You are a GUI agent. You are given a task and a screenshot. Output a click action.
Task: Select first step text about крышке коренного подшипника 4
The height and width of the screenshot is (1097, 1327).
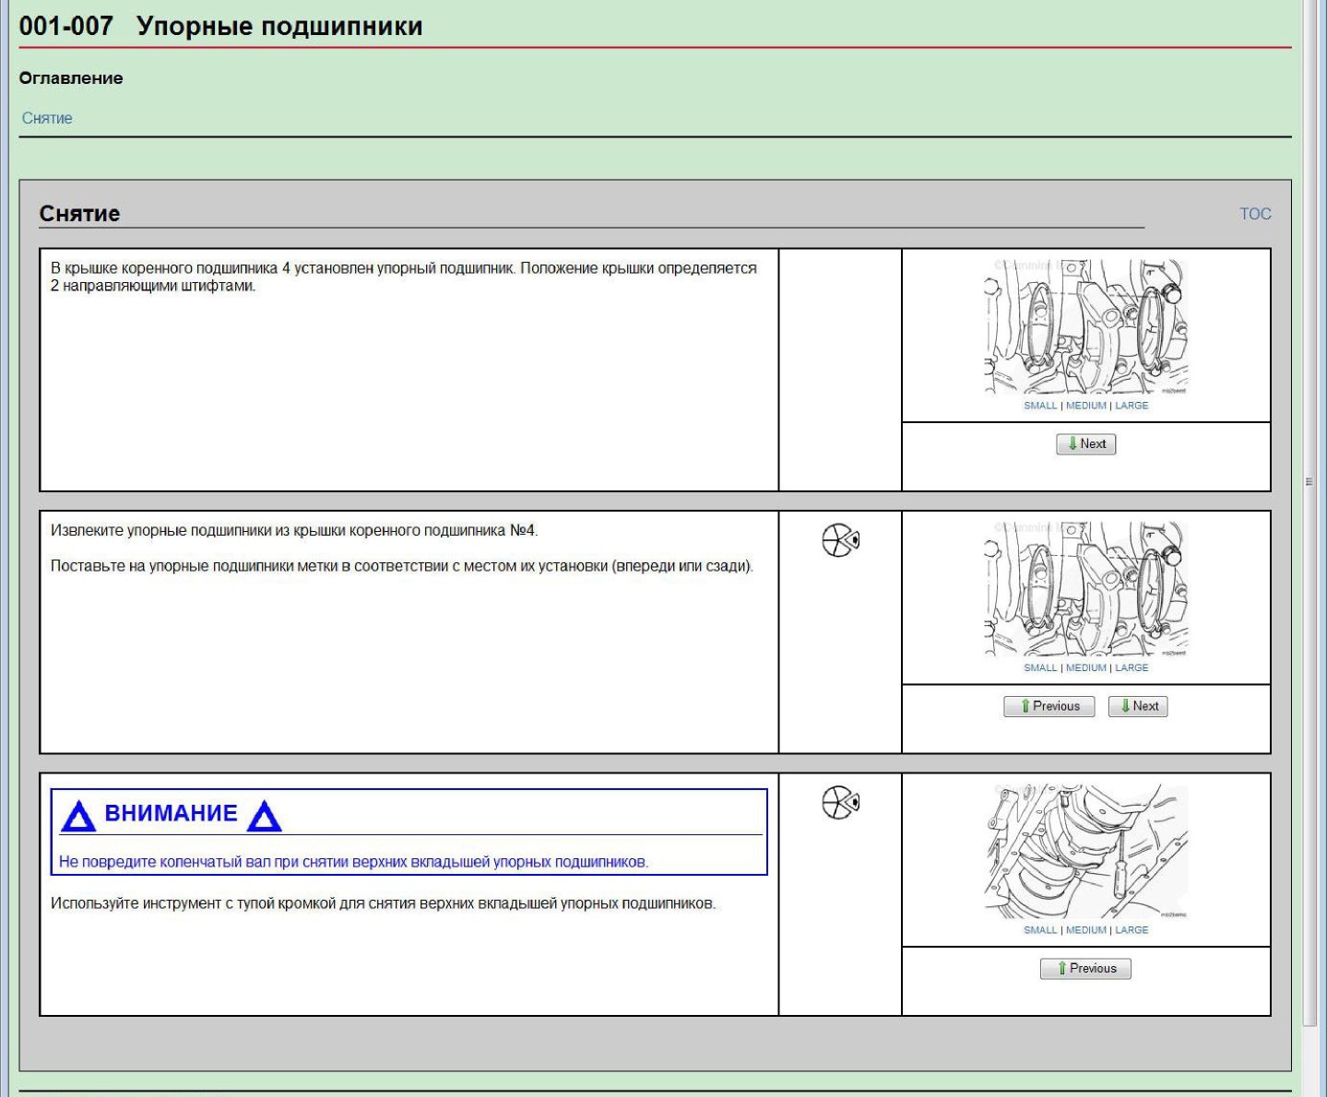[404, 277]
